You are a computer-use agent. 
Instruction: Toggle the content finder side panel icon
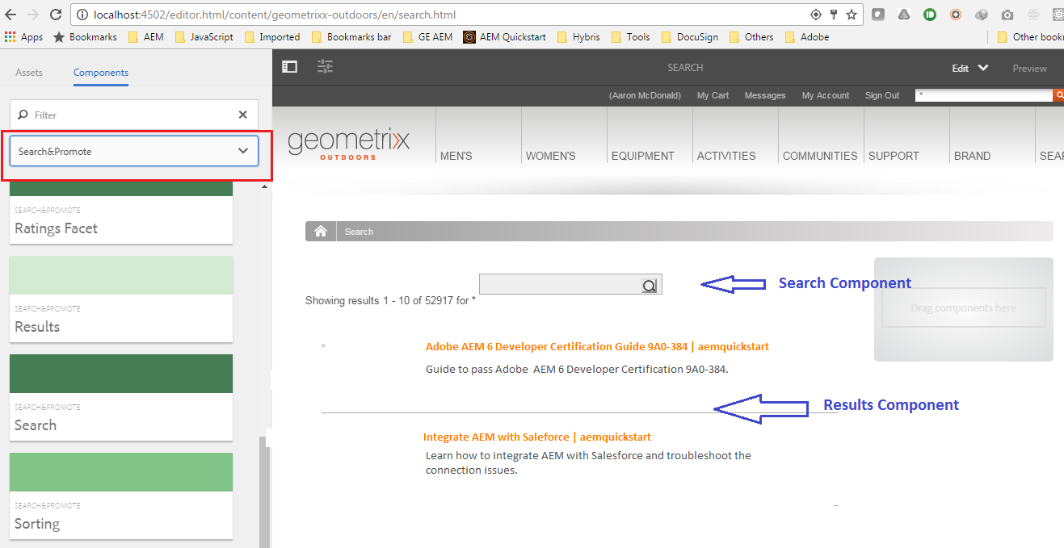pyautogui.click(x=289, y=67)
